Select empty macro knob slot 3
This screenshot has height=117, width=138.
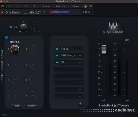pyautogui.click(x=15, y=65)
